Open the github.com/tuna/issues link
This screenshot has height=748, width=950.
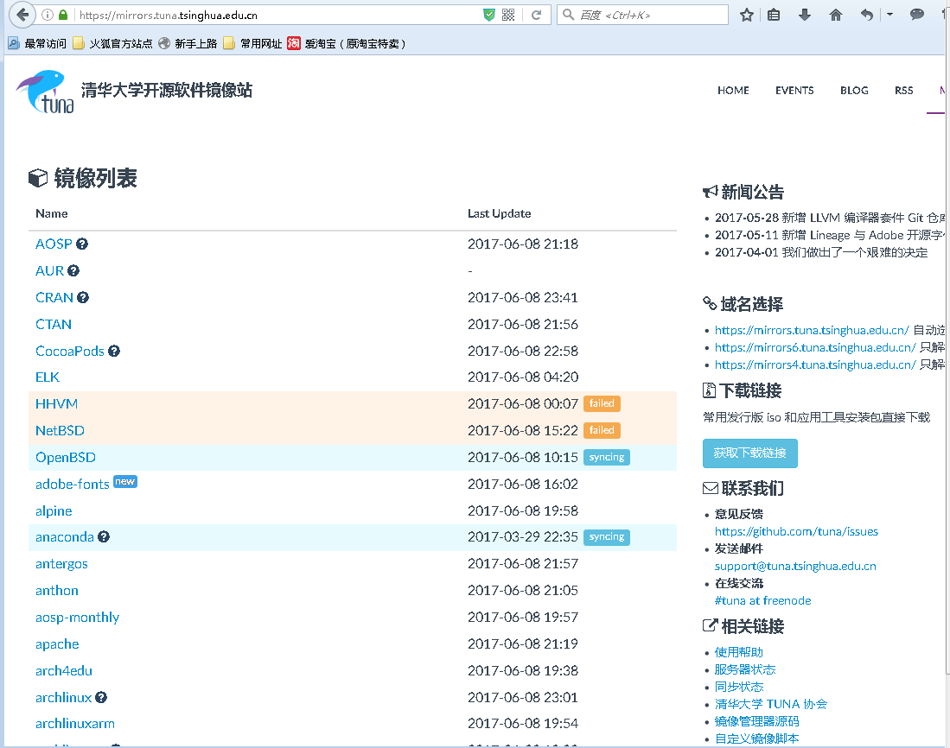coord(796,531)
